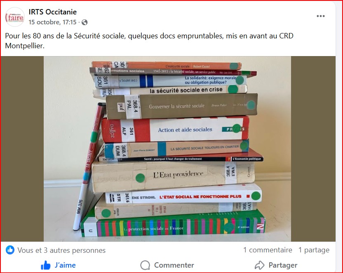Click the post text about Sécurité sociale
343x273 pixels.
[x=149, y=41]
